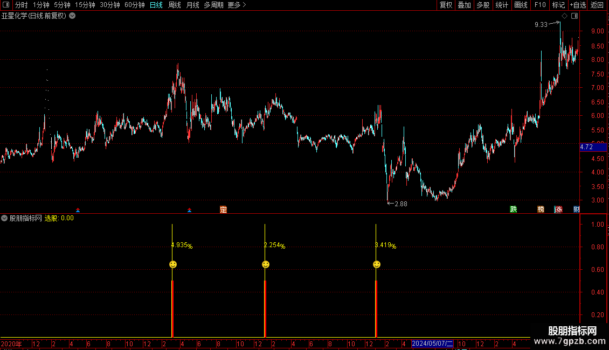Image resolution: width=609 pixels, height=350 pixels.
Task: Click the 2024/05/07/二 date cursor label
Action: [x=432, y=344]
